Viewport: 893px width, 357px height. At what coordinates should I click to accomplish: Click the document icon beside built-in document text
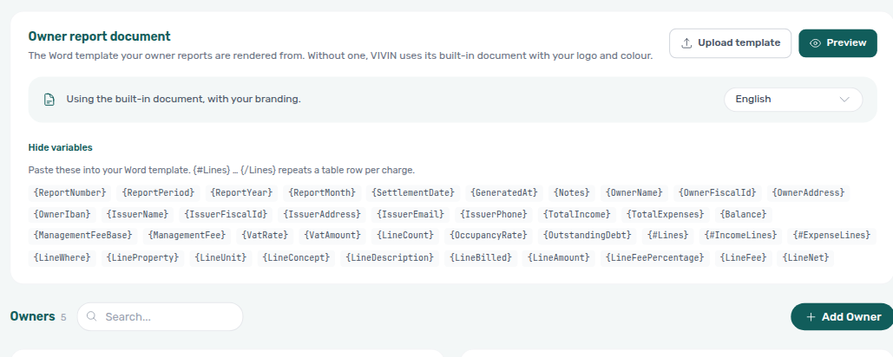[49, 100]
